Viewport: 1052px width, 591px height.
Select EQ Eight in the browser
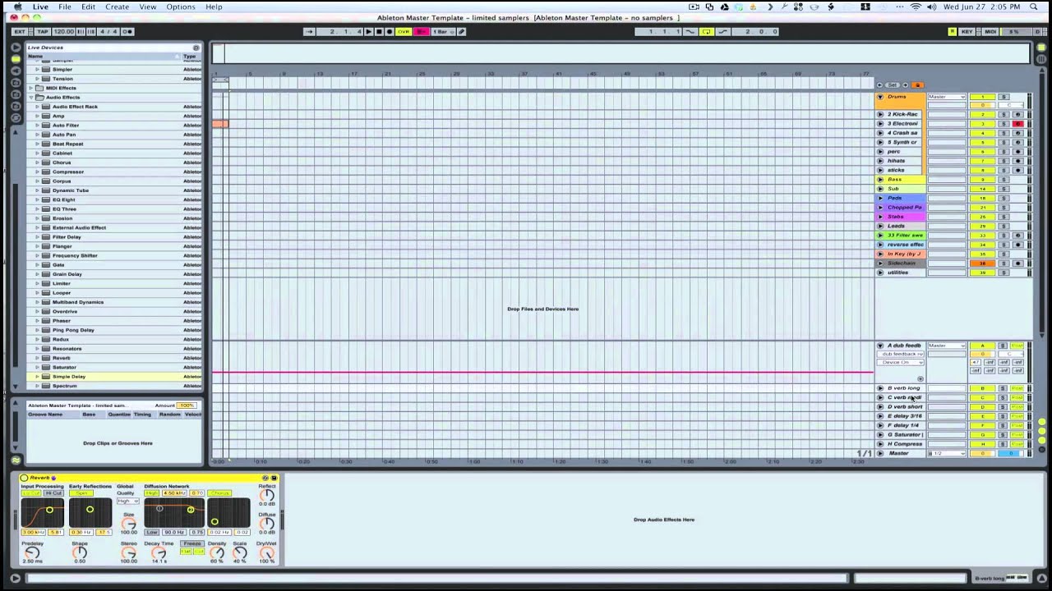tap(114, 199)
